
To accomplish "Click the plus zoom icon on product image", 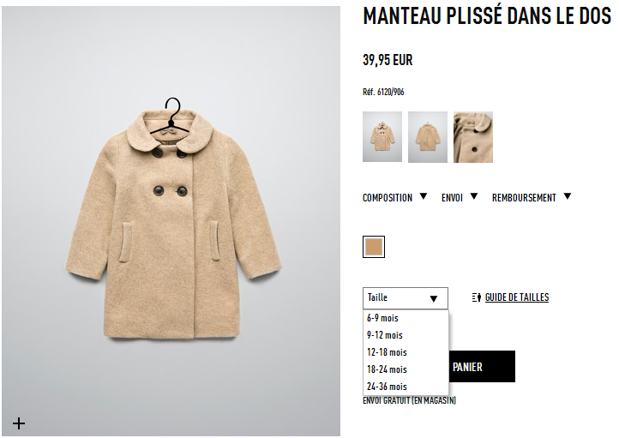I will coord(19,423).
